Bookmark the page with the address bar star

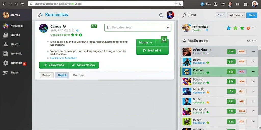pyautogui.click(x=176, y=4)
